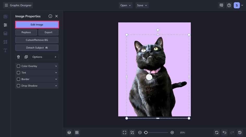
Task: Open the help question mark icon
Action: (229, 5)
